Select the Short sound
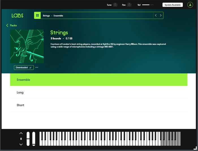This screenshot has height=151, width=198. [99, 105]
